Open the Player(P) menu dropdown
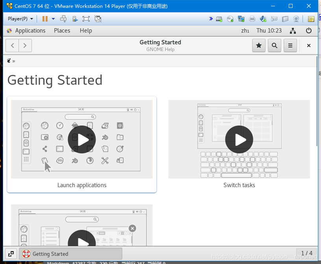The image size is (321, 264). coord(20,19)
